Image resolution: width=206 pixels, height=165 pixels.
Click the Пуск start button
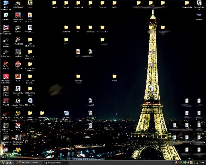[x=7, y=163]
